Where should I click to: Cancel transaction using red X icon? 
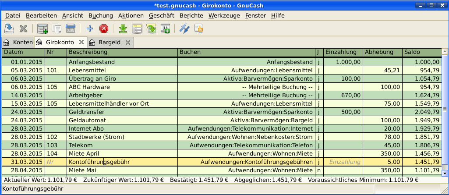pyautogui.click(x=104, y=29)
